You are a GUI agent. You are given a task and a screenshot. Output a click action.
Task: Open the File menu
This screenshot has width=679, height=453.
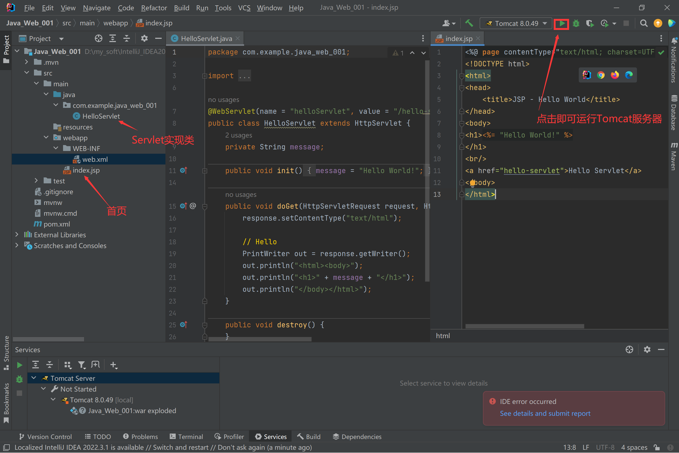[29, 8]
